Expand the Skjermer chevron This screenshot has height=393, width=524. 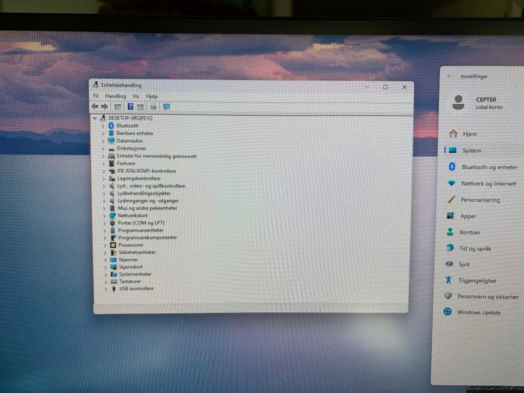click(105, 260)
